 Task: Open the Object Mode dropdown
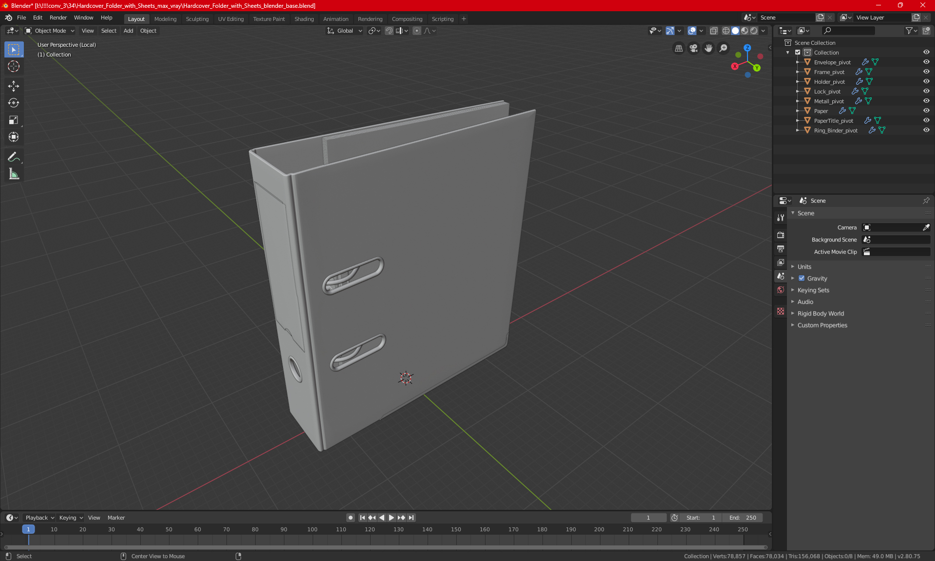(x=50, y=31)
